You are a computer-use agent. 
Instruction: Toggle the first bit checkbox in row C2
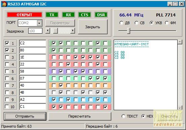[54, 43]
